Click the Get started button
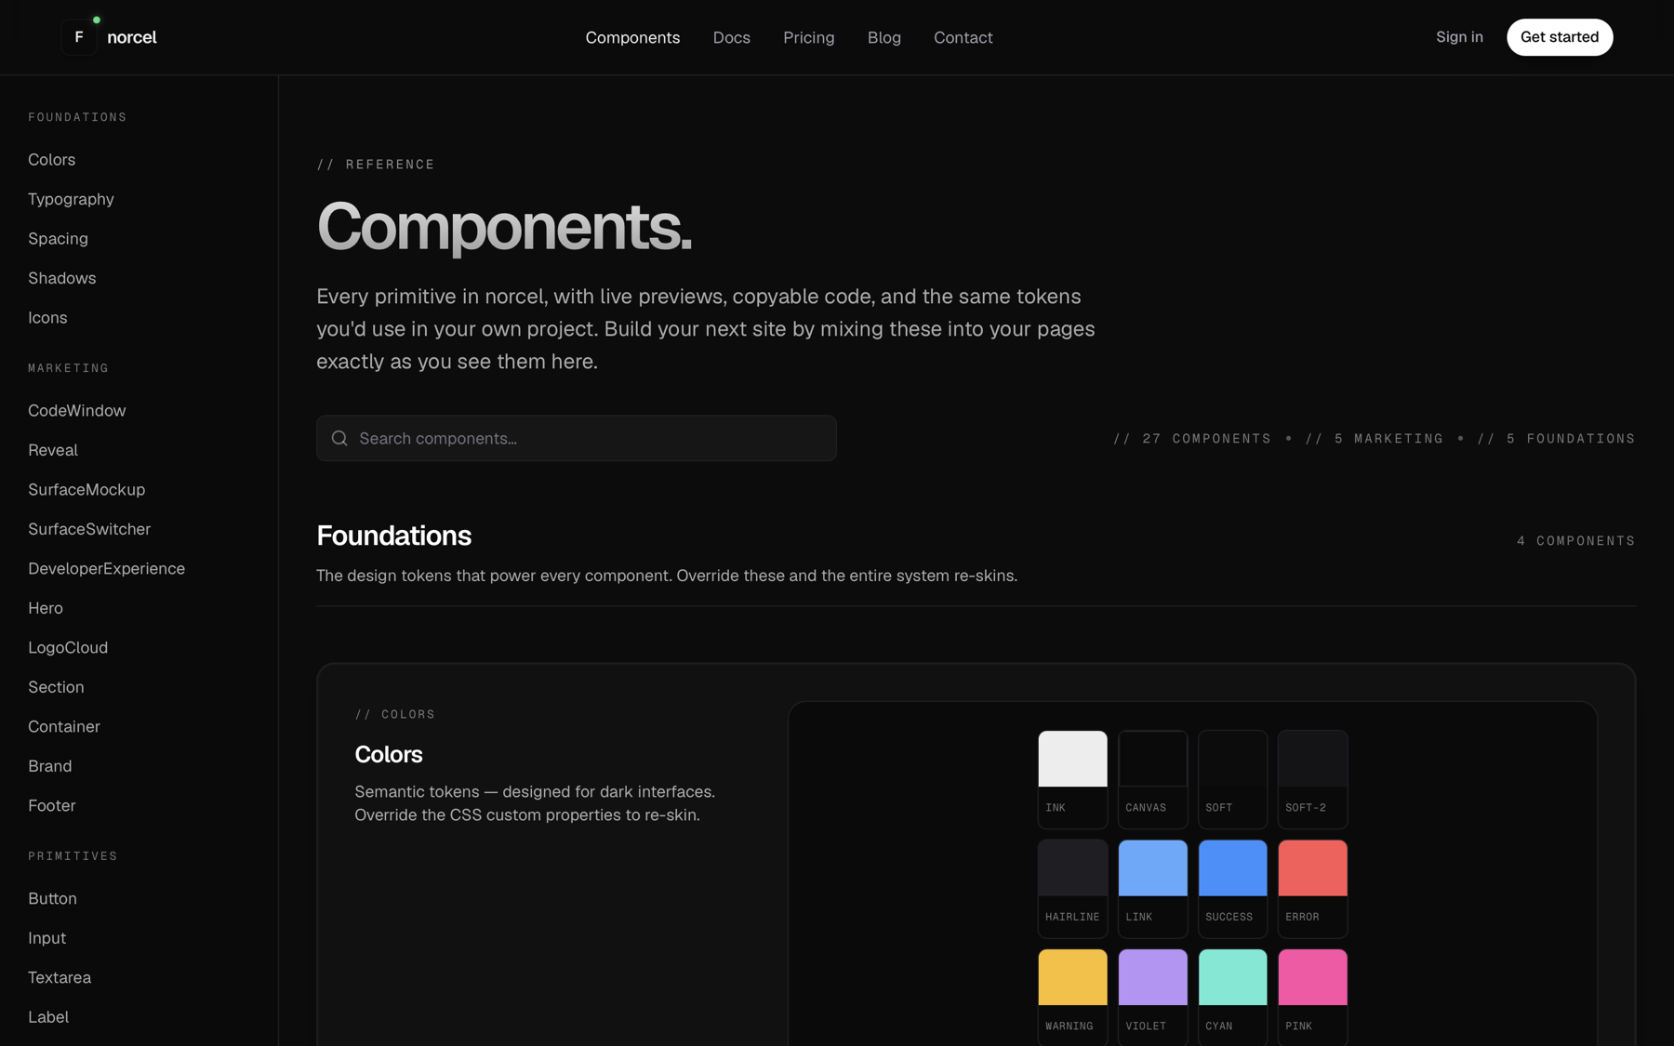 (1560, 37)
